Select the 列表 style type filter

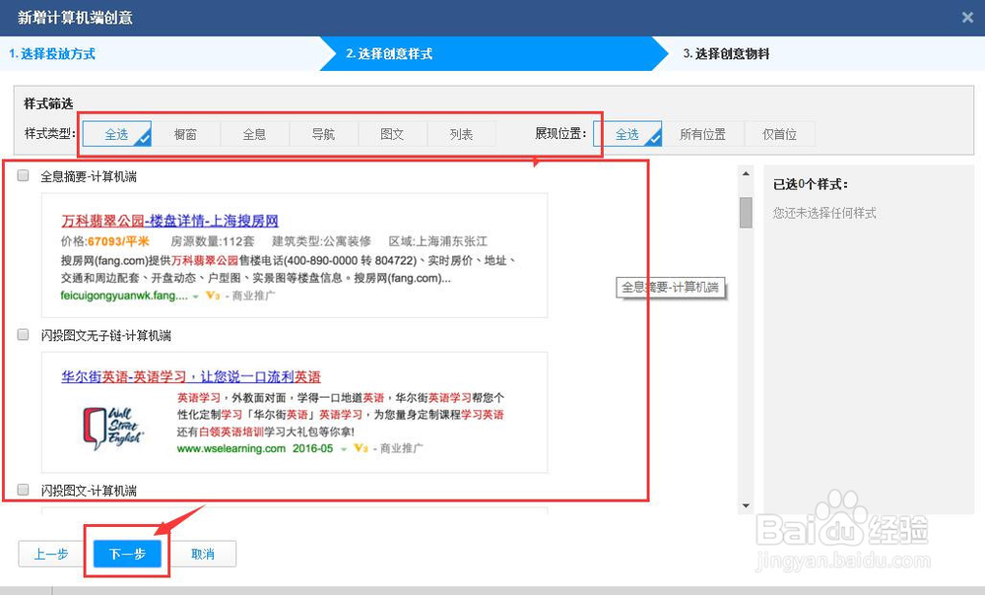tap(461, 133)
